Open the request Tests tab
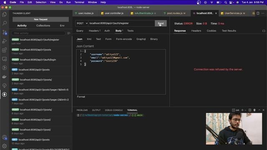 click(130, 31)
